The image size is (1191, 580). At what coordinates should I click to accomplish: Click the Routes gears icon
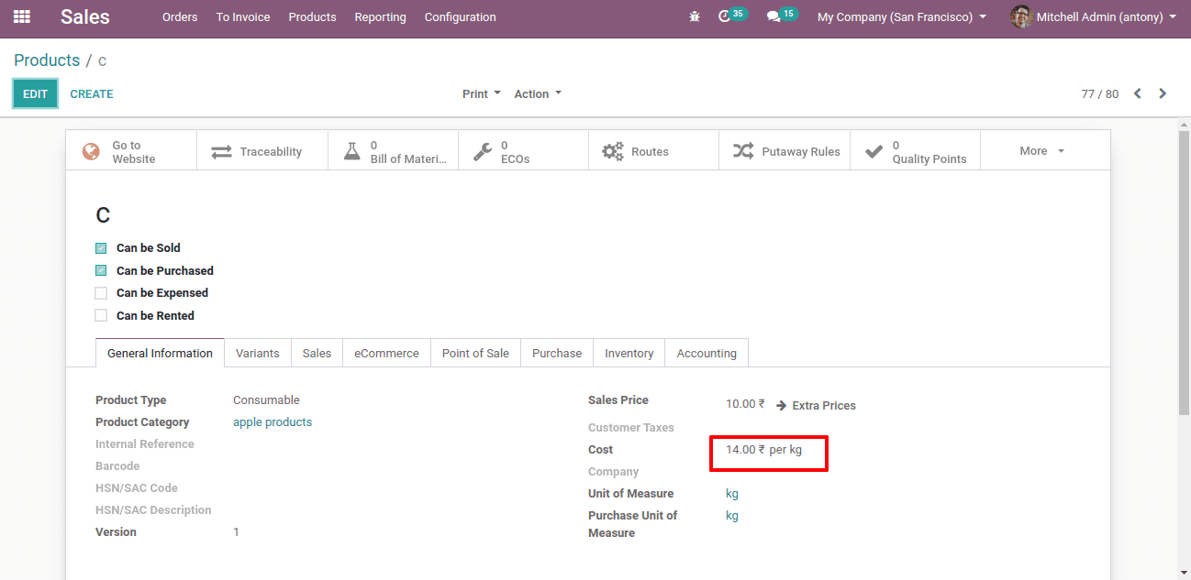coord(613,151)
